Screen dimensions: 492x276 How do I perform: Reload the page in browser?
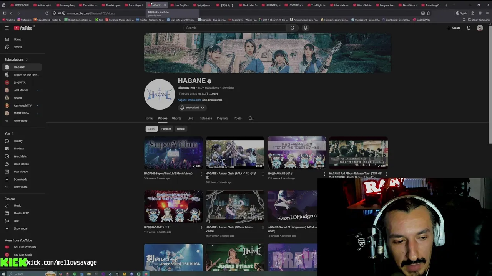point(47,13)
